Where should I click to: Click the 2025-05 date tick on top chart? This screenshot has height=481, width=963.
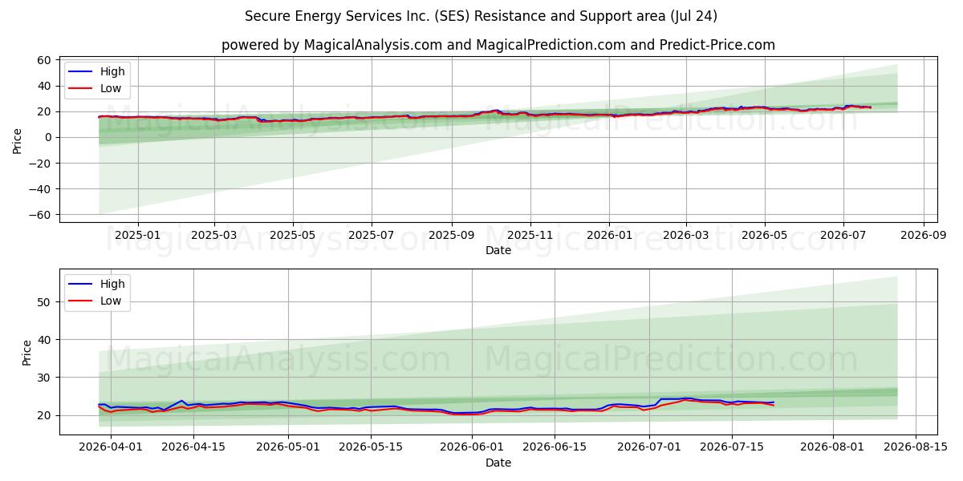pyautogui.click(x=293, y=236)
